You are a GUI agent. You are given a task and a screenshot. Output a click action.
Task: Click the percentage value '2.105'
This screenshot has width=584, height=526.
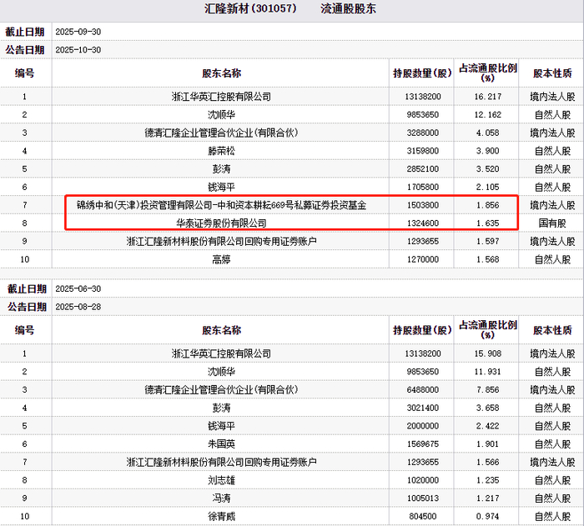[488, 187]
